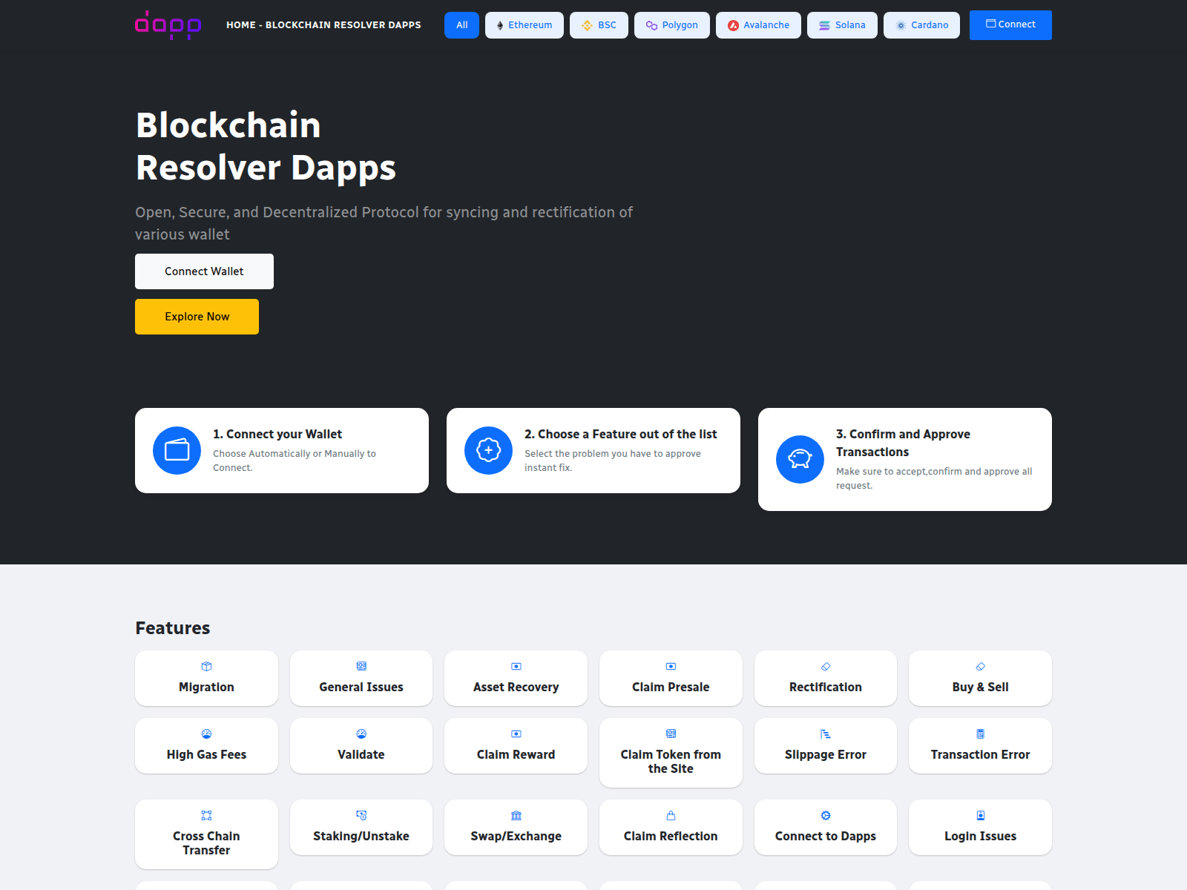Filter by Cardano network
1187x890 pixels.
pyautogui.click(x=921, y=25)
